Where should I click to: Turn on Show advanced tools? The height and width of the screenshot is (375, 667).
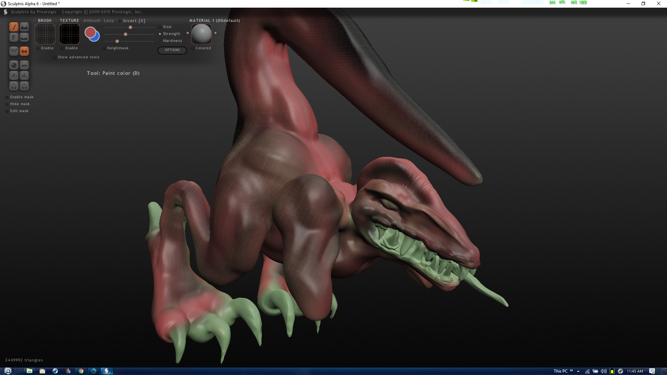pos(55,57)
